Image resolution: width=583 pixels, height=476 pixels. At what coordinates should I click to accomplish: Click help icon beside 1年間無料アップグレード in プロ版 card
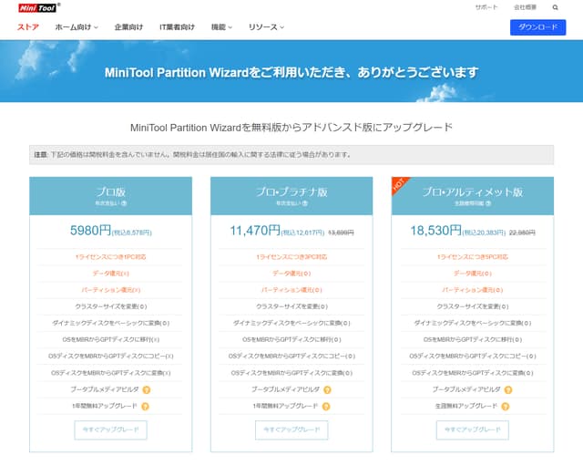click(x=146, y=407)
